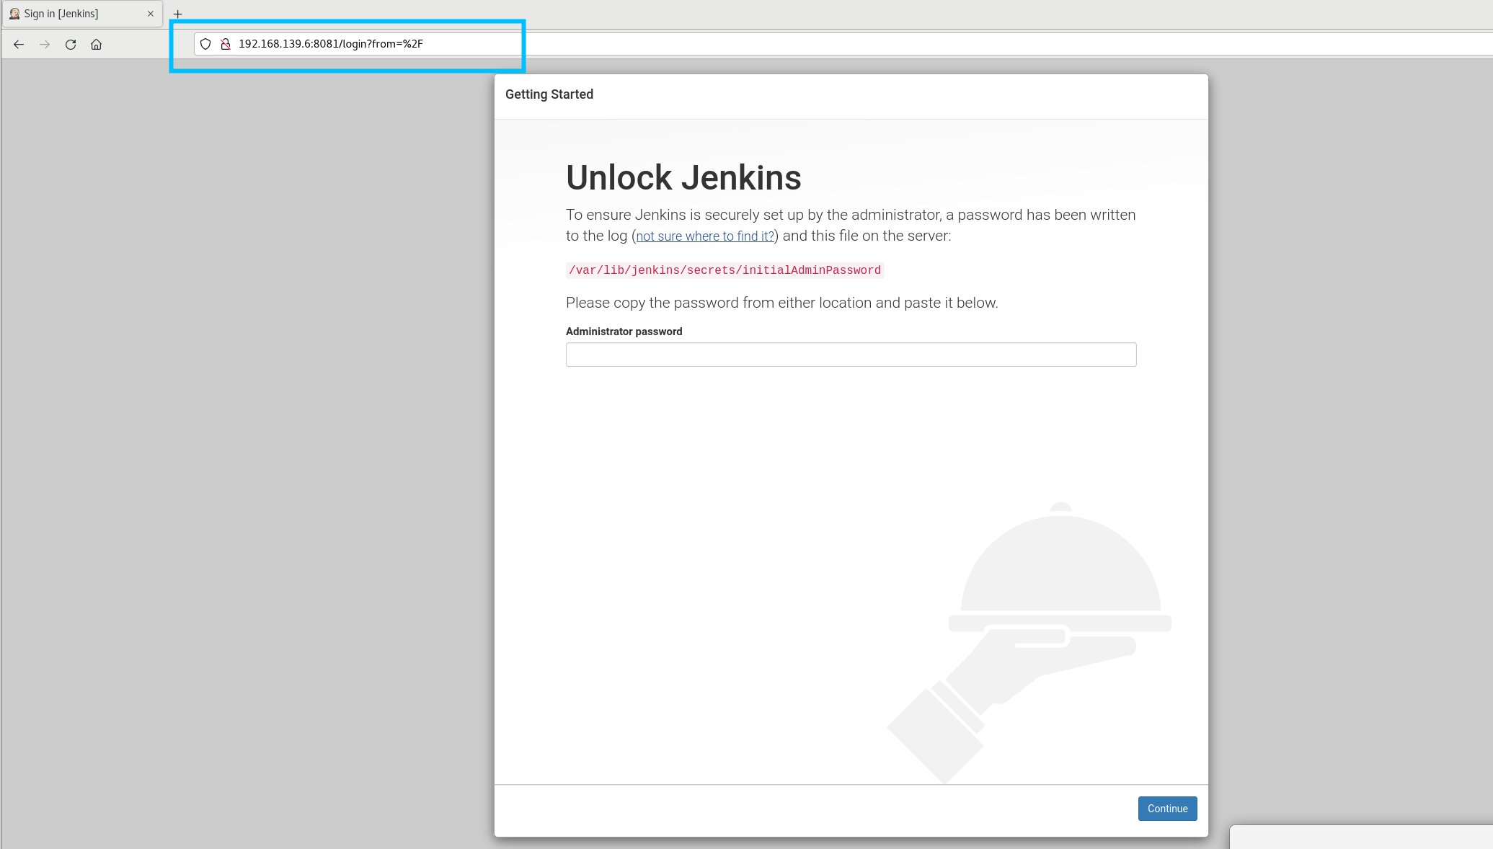Close the Sign in [Jenkins] tab
The height and width of the screenshot is (849, 1493).
tap(151, 13)
